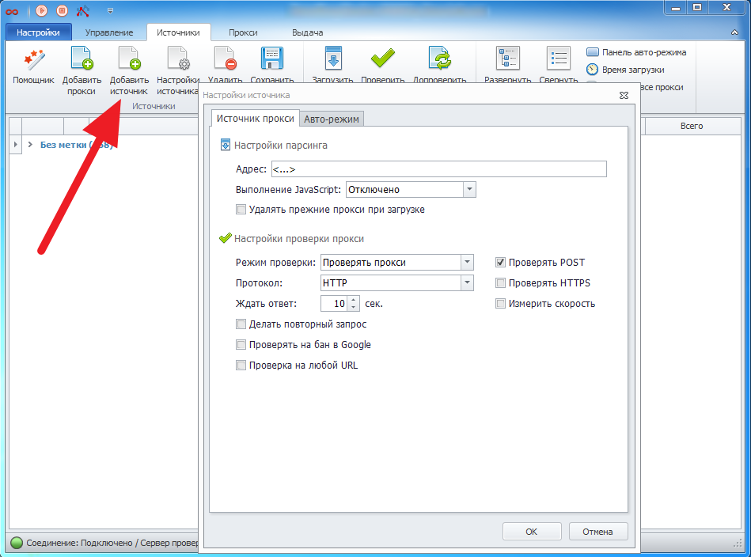Open the Помощник wizard icon
Image resolution: width=751 pixels, height=557 pixels.
[33, 60]
